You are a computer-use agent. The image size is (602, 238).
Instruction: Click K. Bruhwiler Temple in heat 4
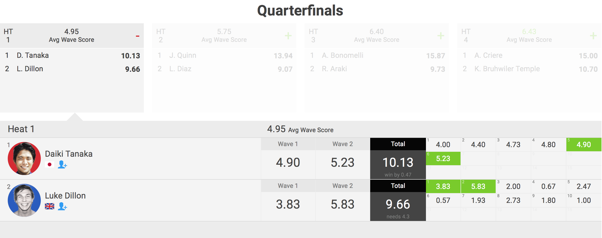[507, 69]
